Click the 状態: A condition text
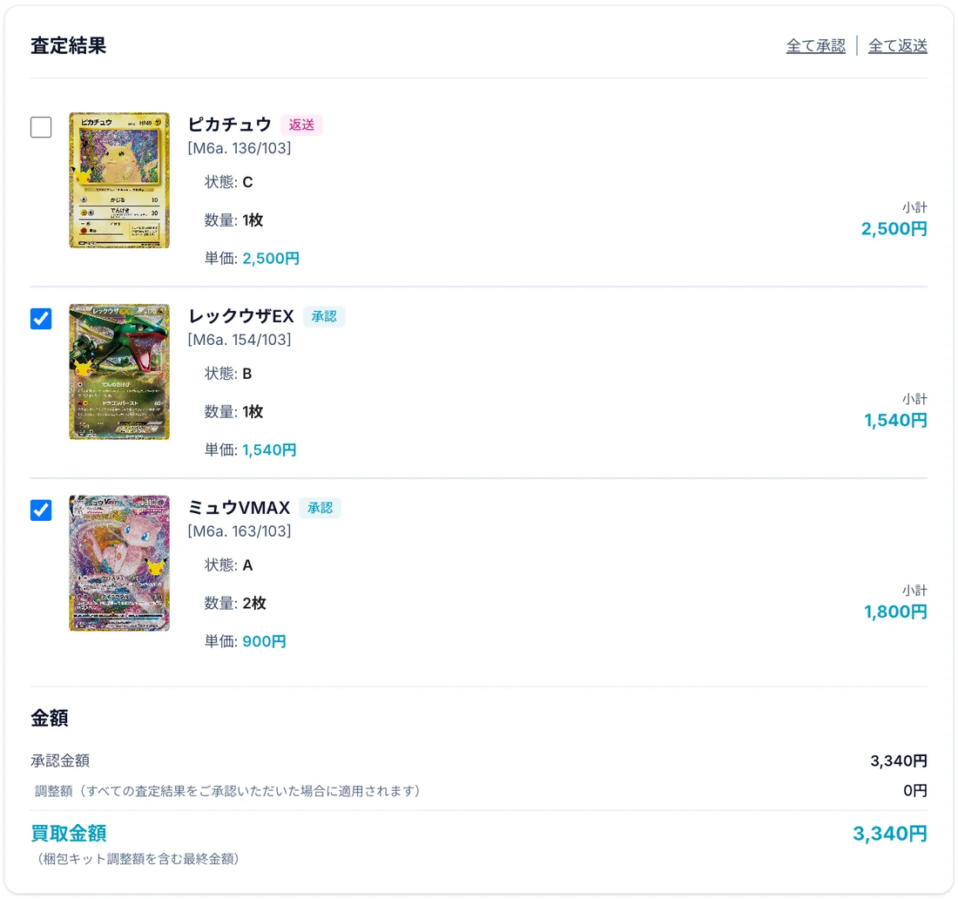958x899 pixels. point(228,564)
